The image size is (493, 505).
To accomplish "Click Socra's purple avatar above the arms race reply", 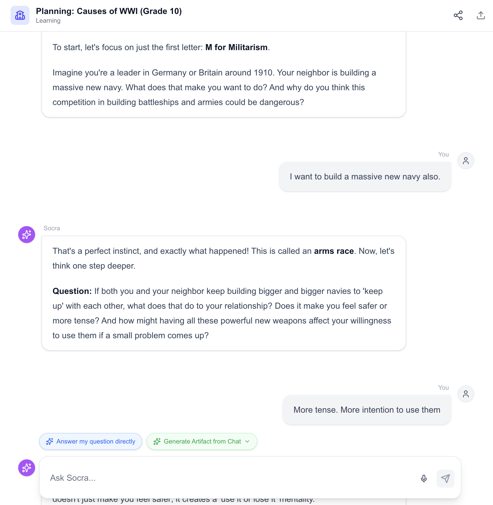I will (x=27, y=235).
